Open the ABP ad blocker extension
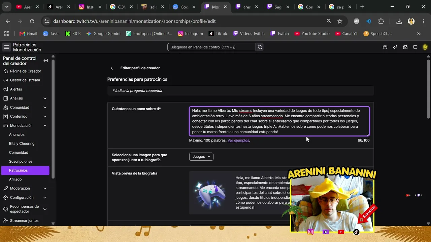The width and height of the screenshot is (431, 242). click(357, 21)
